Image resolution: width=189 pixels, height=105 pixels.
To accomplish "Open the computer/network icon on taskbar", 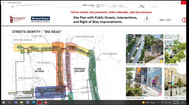I will point(28,102).
